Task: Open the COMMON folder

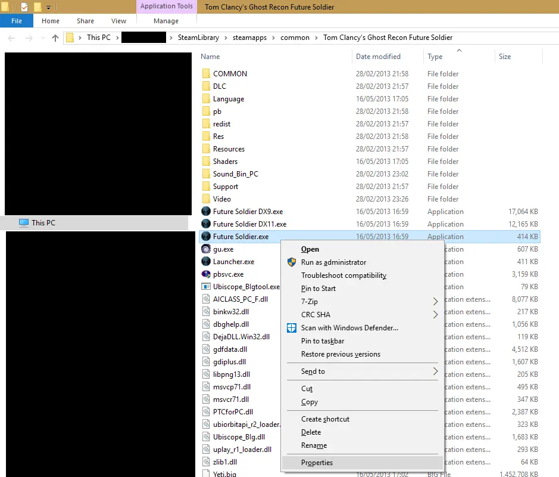Action: (230, 74)
